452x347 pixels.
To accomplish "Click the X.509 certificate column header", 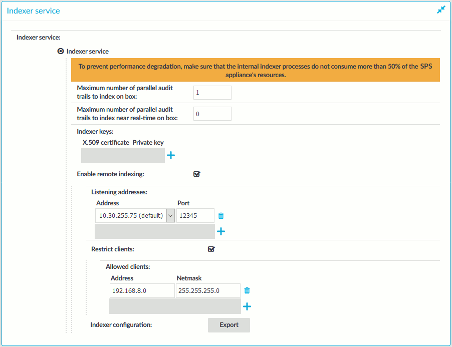I will coord(106,143).
